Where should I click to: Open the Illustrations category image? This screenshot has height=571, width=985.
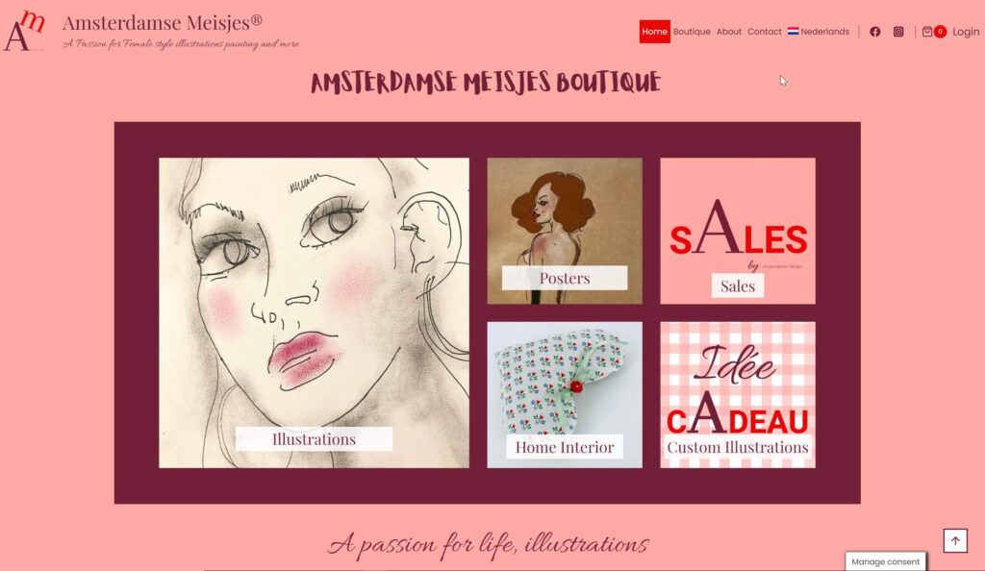[315, 312]
